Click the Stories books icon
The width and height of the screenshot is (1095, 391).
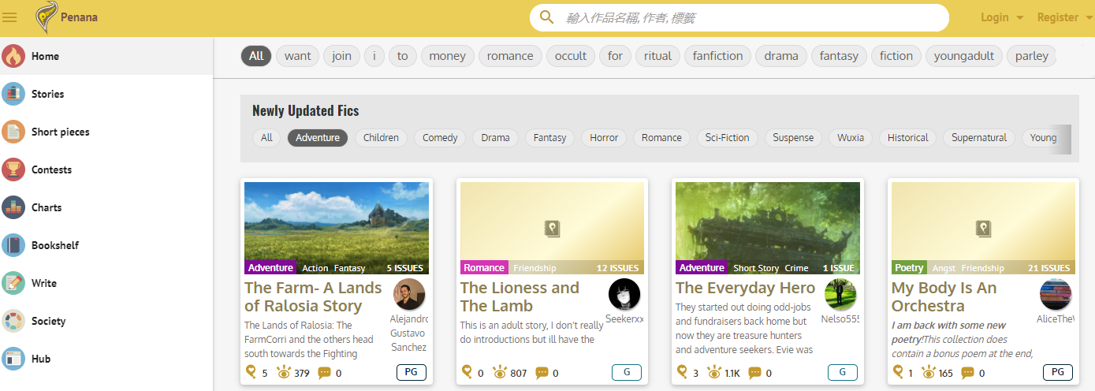[13, 94]
